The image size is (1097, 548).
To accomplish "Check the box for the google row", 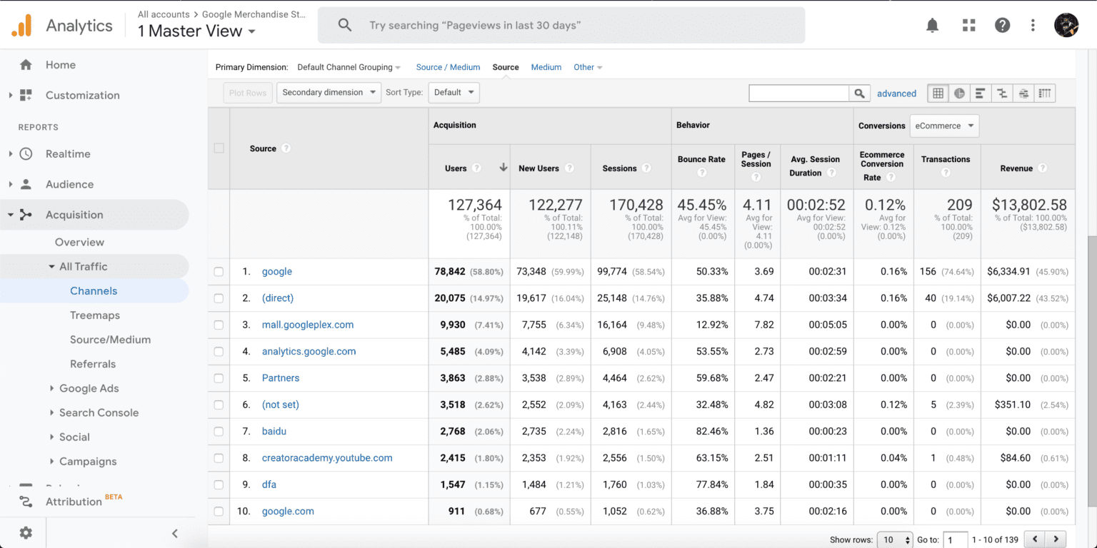I will [x=219, y=272].
